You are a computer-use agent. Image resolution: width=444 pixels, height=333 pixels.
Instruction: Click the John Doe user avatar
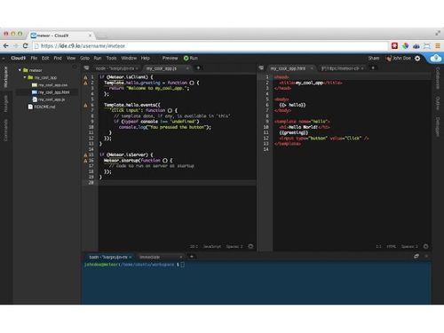(389, 59)
